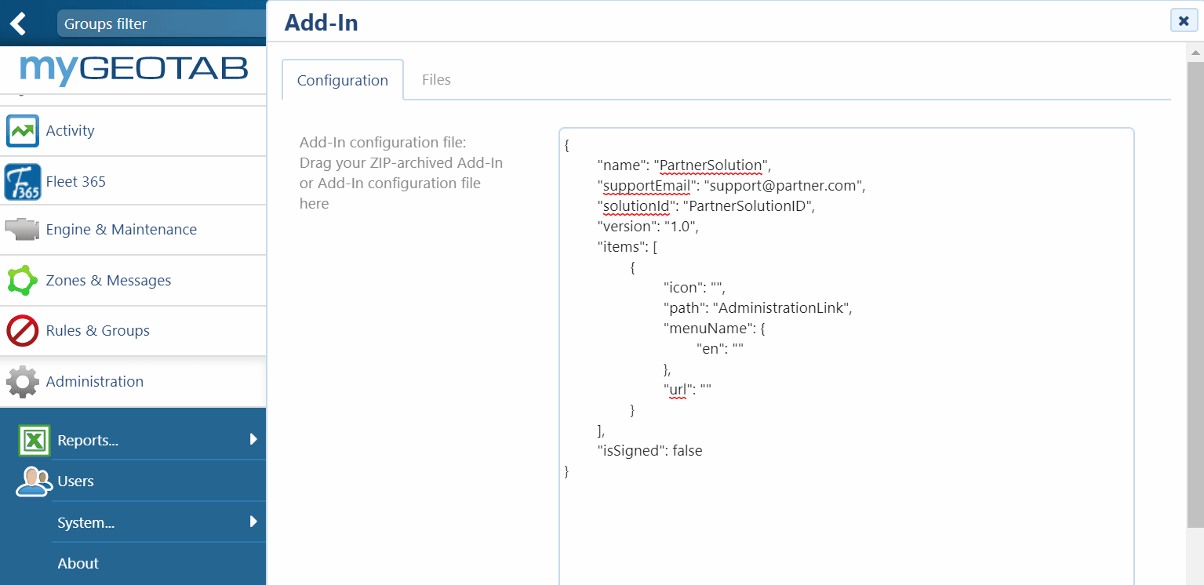Click the "items": [ line

tap(627, 247)
